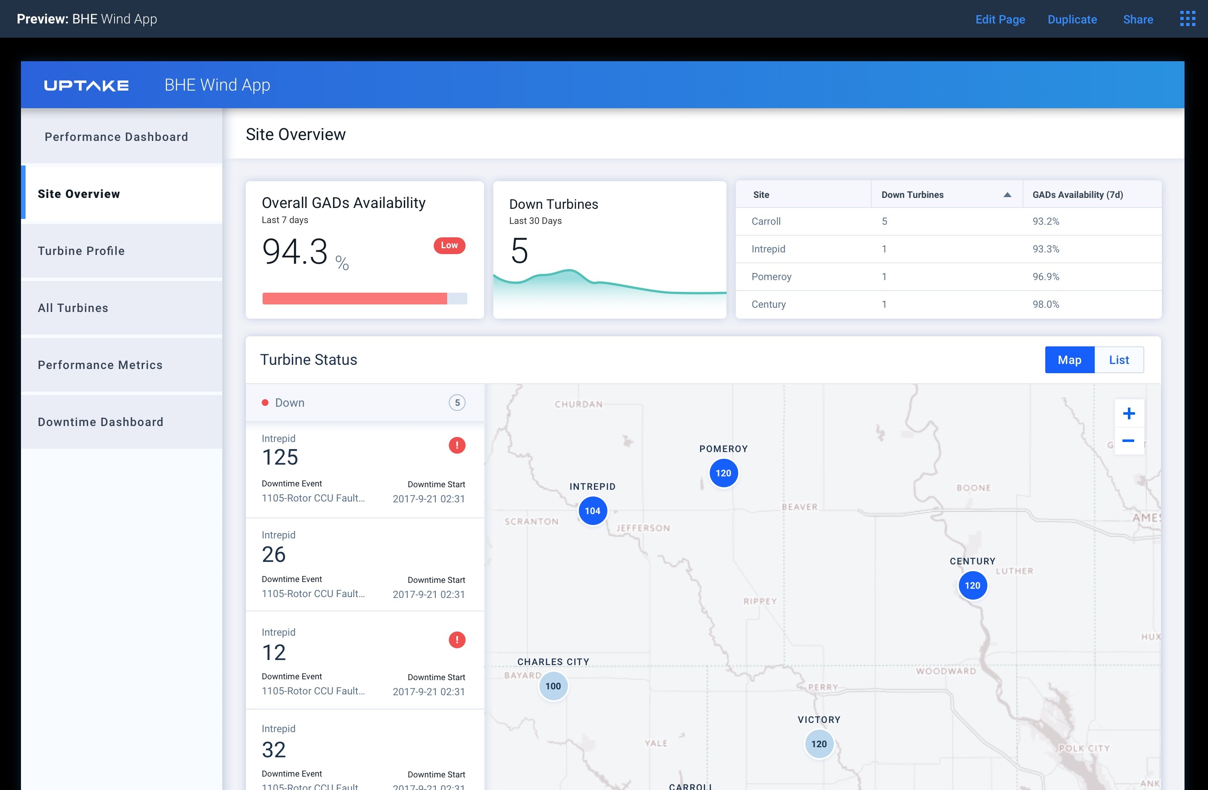Sort by GADs Availability (7d) column

(1077, 195)
